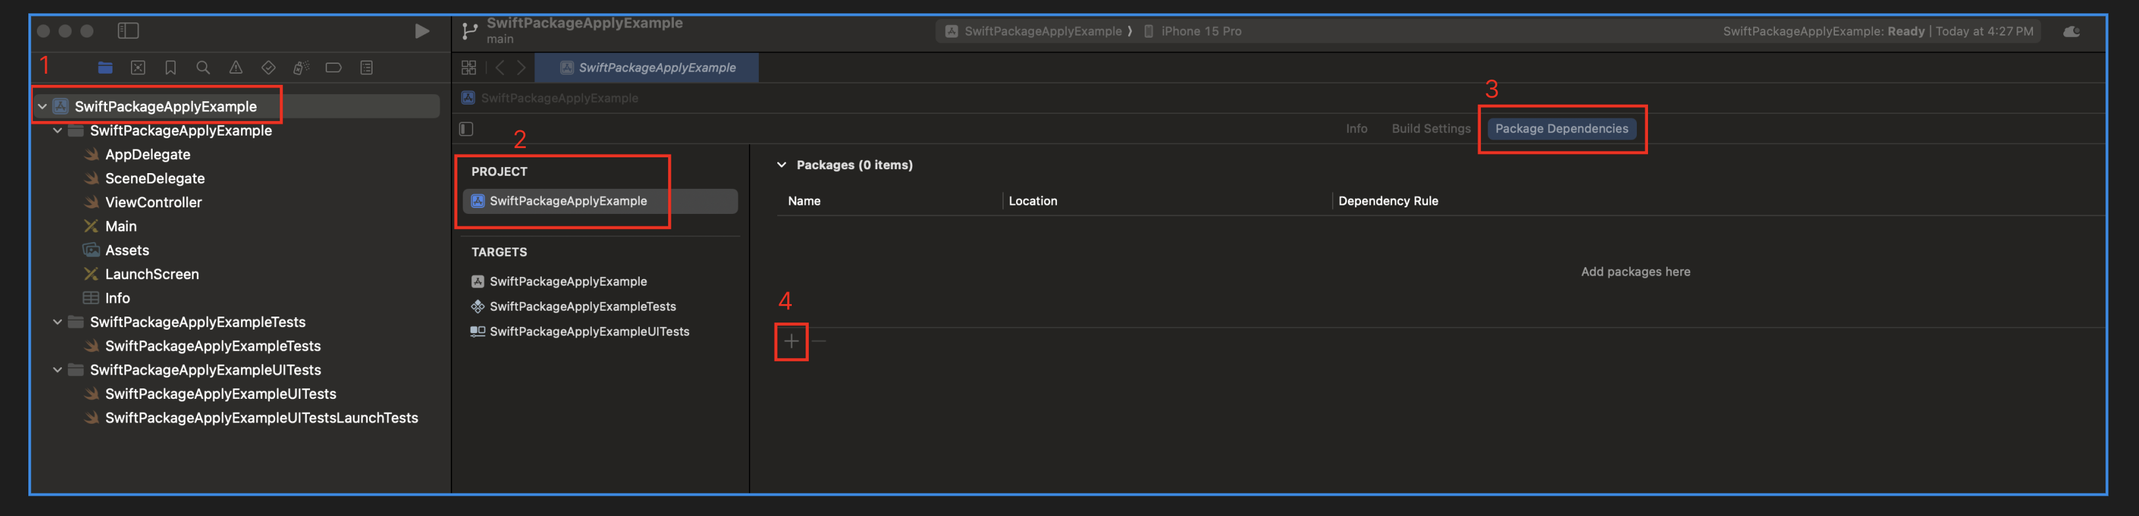Click the Dependency Rule column header
The image size is (2139, 516).
point(1387,201)
